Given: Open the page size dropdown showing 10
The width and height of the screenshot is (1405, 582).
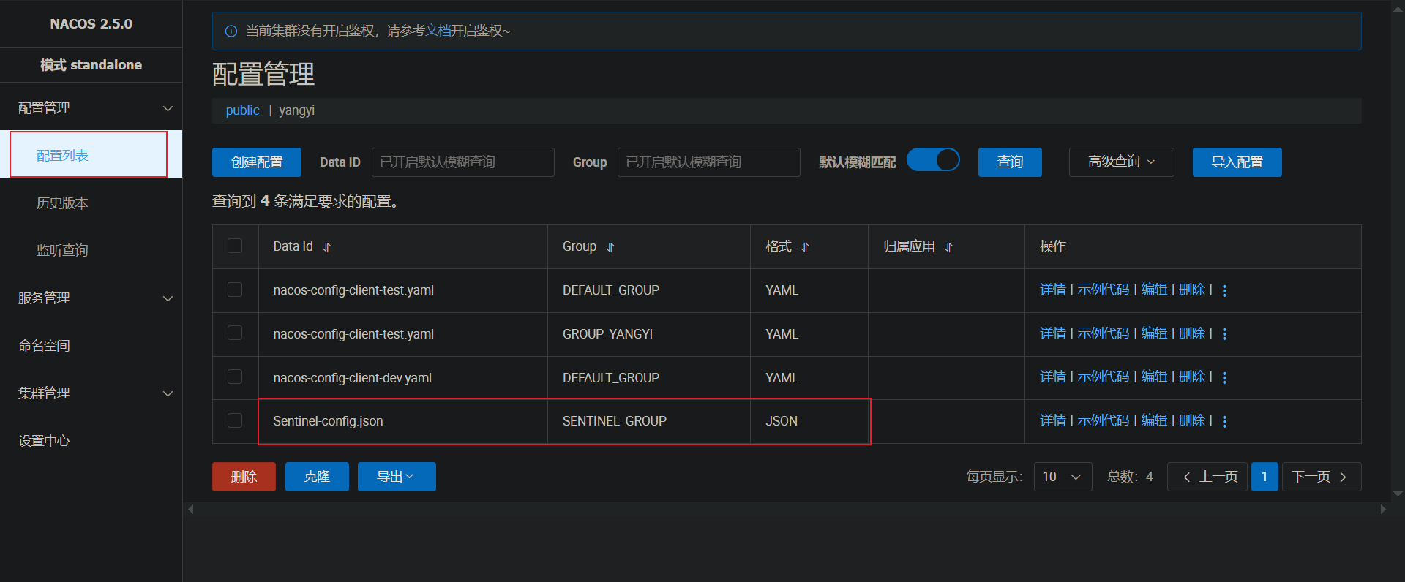Looking at the screenshot, I should (x=1063, y=477).
